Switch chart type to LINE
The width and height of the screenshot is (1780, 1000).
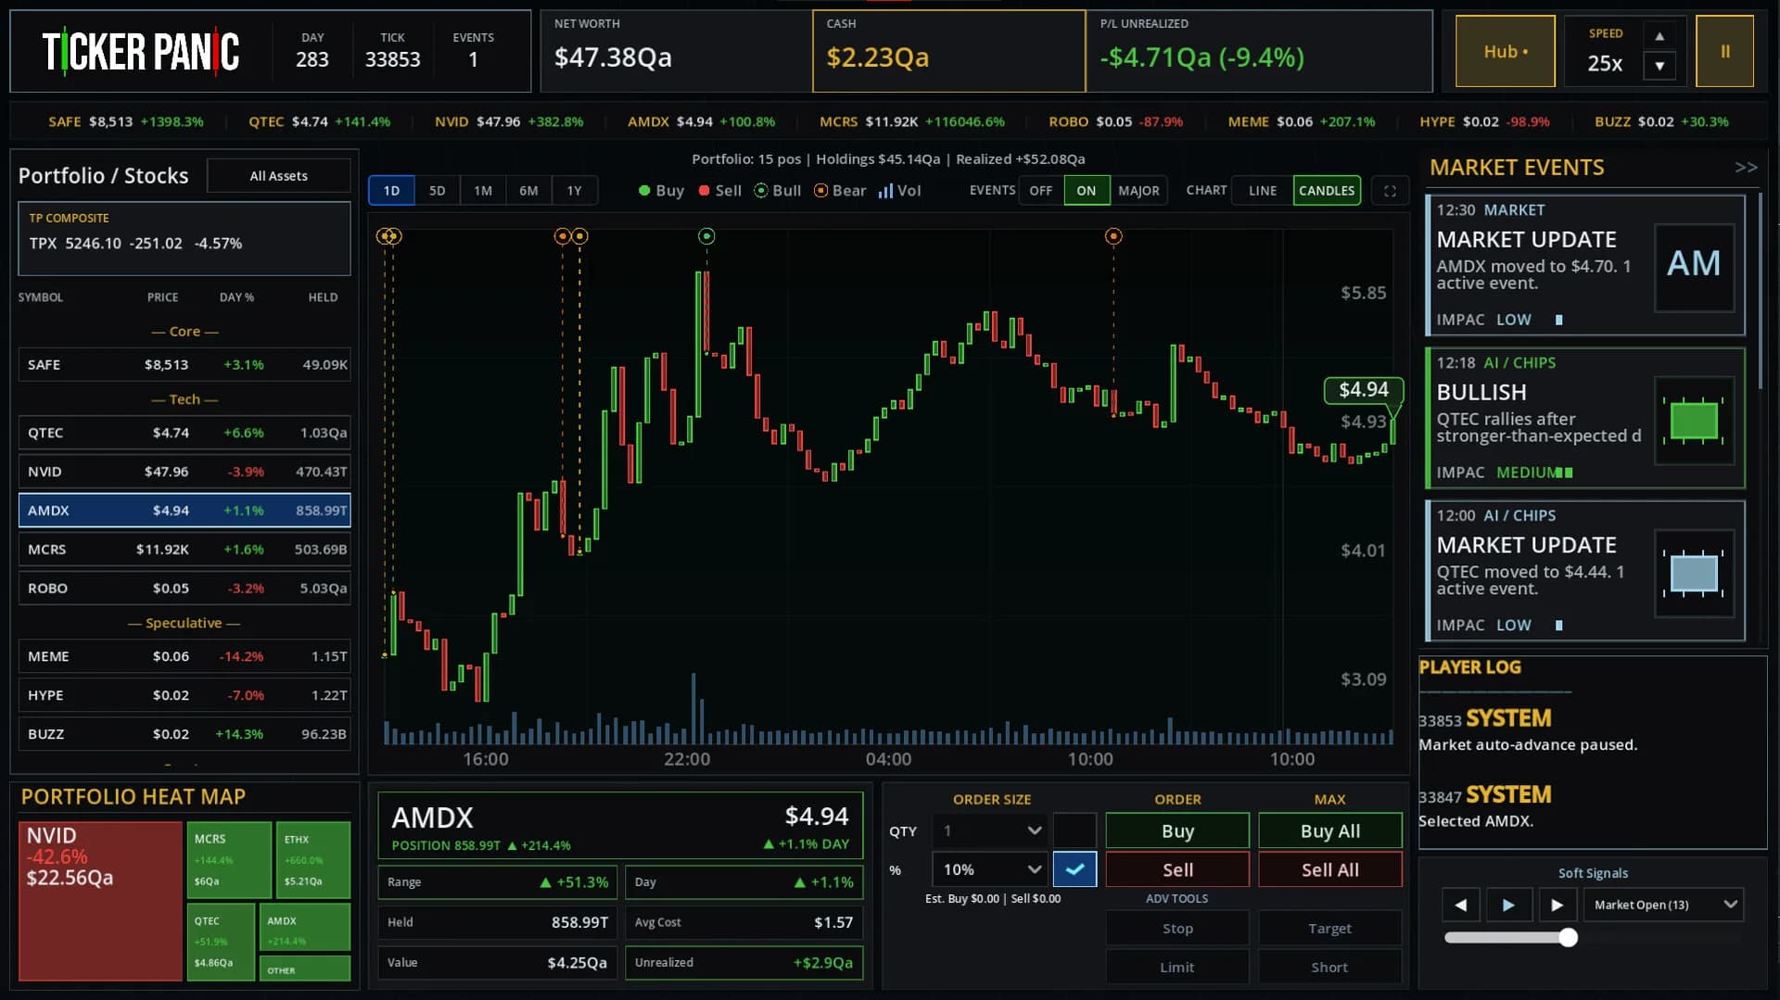(x=1262, y=191)
